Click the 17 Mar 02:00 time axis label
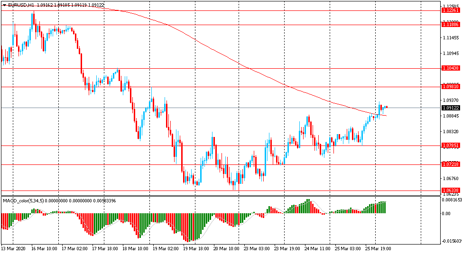Screen dimensions: 462x254 pyautogui.click(x=74, y=249)
